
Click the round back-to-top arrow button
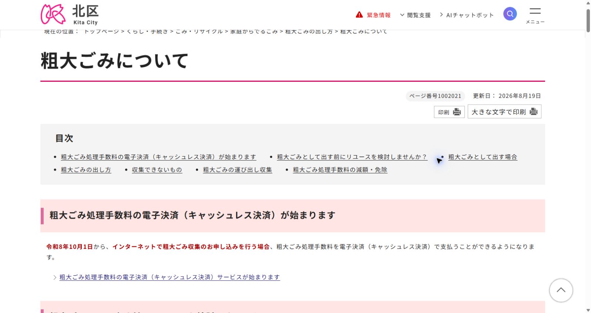pyautogui.click(x=561, y=290)
